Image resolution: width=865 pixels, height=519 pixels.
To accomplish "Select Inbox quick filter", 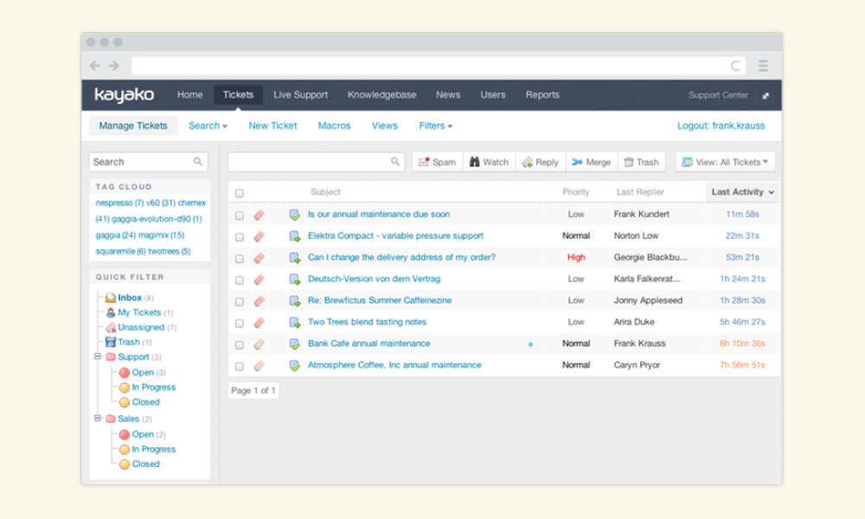I will [x=130, y=298].
